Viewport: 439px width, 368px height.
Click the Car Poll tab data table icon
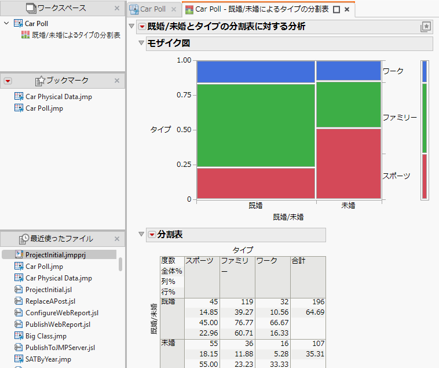click(x=134, y=9)
